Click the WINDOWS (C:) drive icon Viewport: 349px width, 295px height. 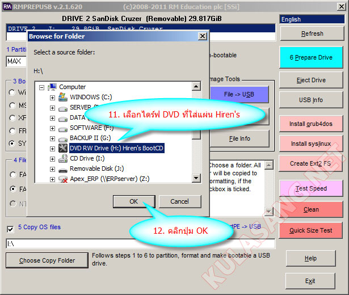click(x=63, y=97)
